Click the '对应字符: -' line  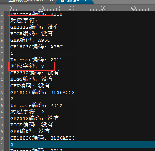28,20
